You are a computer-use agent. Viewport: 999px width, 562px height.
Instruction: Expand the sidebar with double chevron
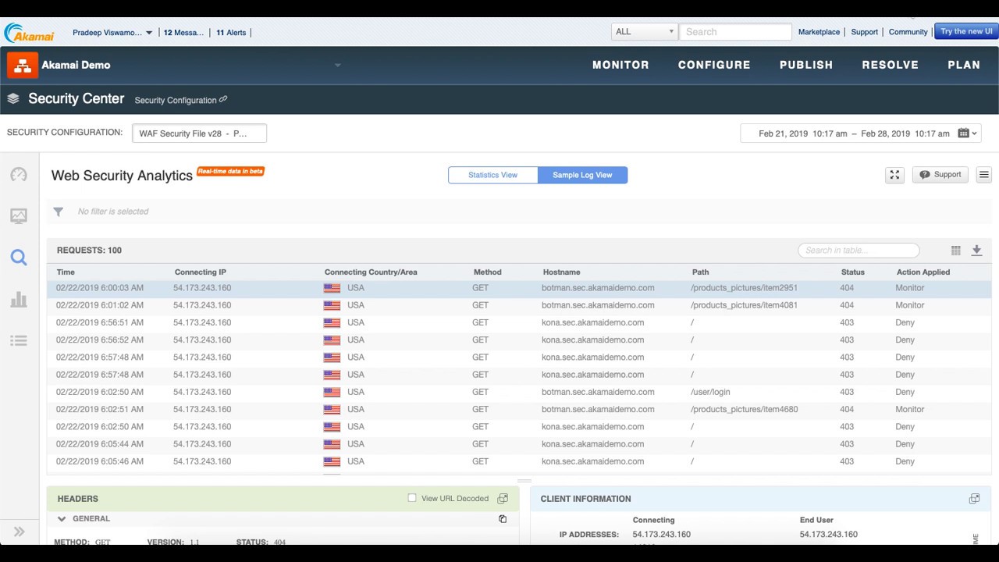(20, 532)
